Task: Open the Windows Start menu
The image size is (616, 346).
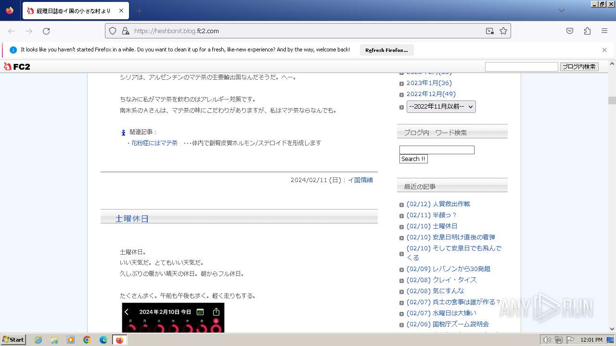Action: point(13,340)
